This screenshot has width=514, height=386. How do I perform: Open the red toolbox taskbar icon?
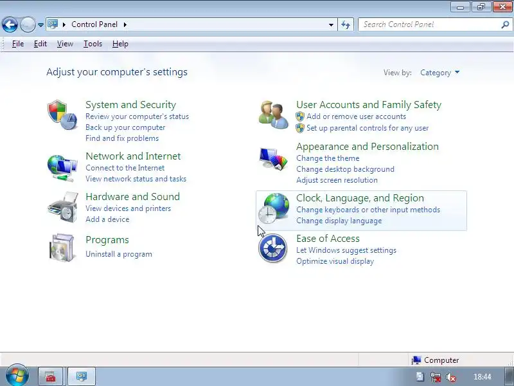tap(51, 376)
